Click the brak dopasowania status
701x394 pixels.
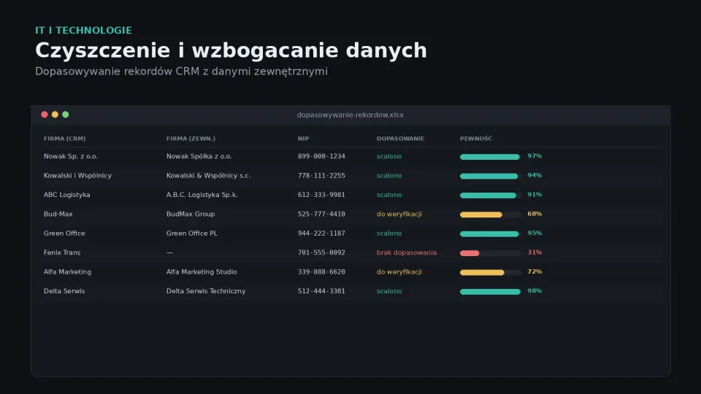click(407, 252)
